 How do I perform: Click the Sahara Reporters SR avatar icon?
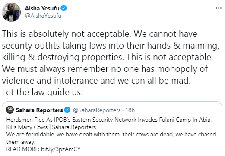coord(10,110)
